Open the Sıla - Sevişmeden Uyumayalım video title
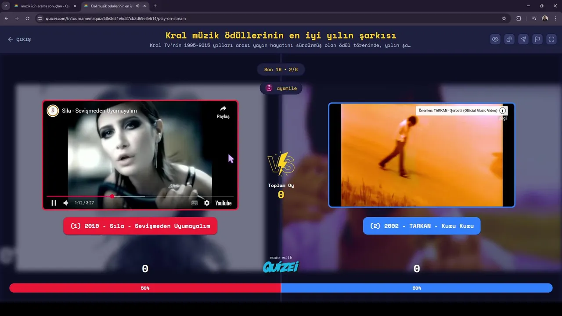Viewport: 562px width, 316px height. coord(99,111)
